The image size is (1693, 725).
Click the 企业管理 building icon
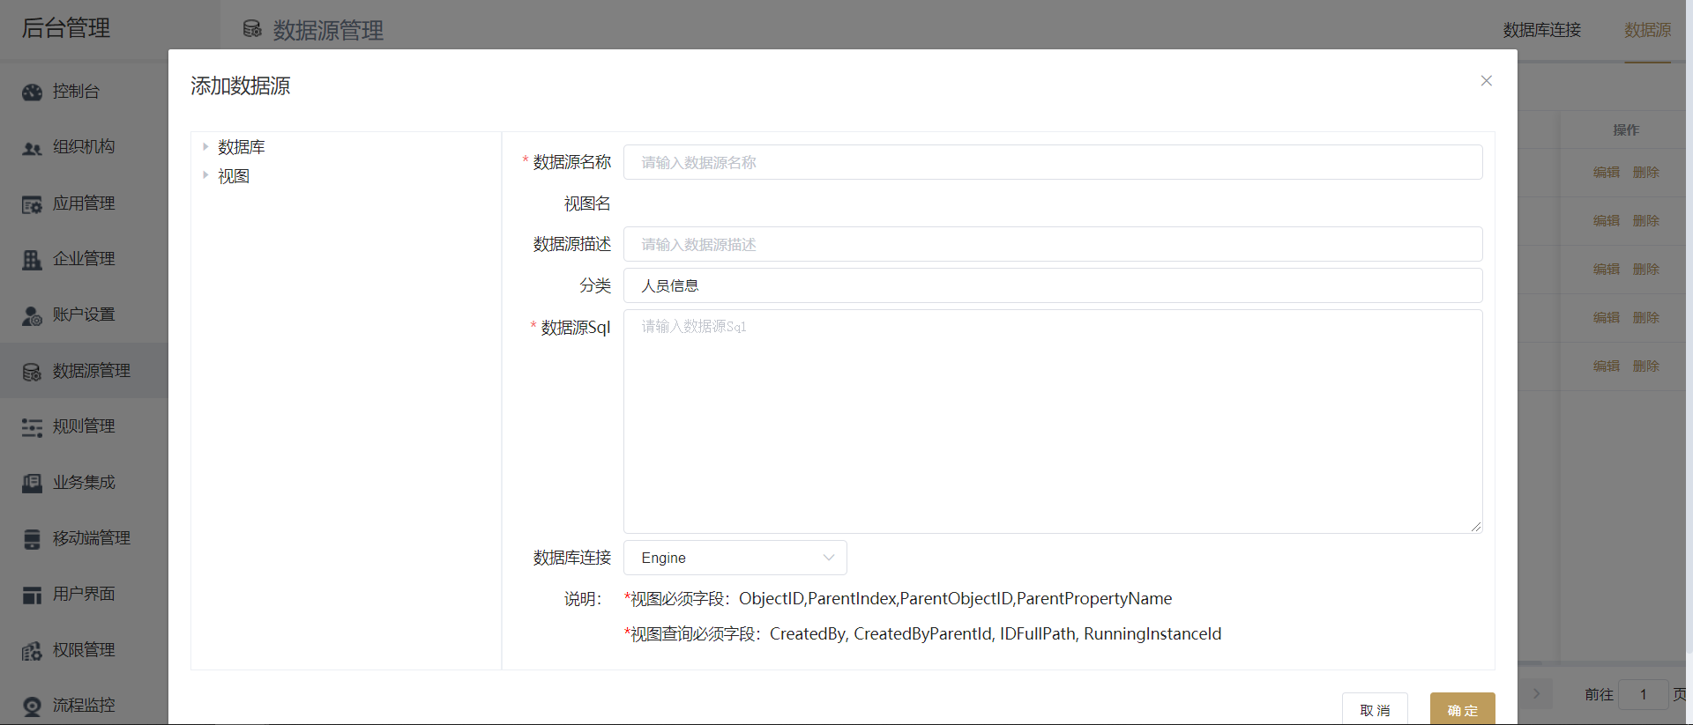click(x=32, y=260)
